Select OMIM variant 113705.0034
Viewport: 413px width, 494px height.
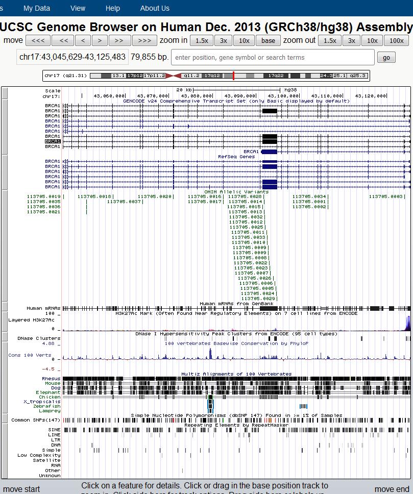(309, 196)
